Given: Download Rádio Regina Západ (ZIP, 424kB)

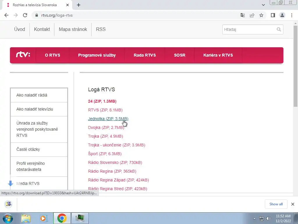Looking at the screenshot, I should pyautogui.click(x=118, y=180).
